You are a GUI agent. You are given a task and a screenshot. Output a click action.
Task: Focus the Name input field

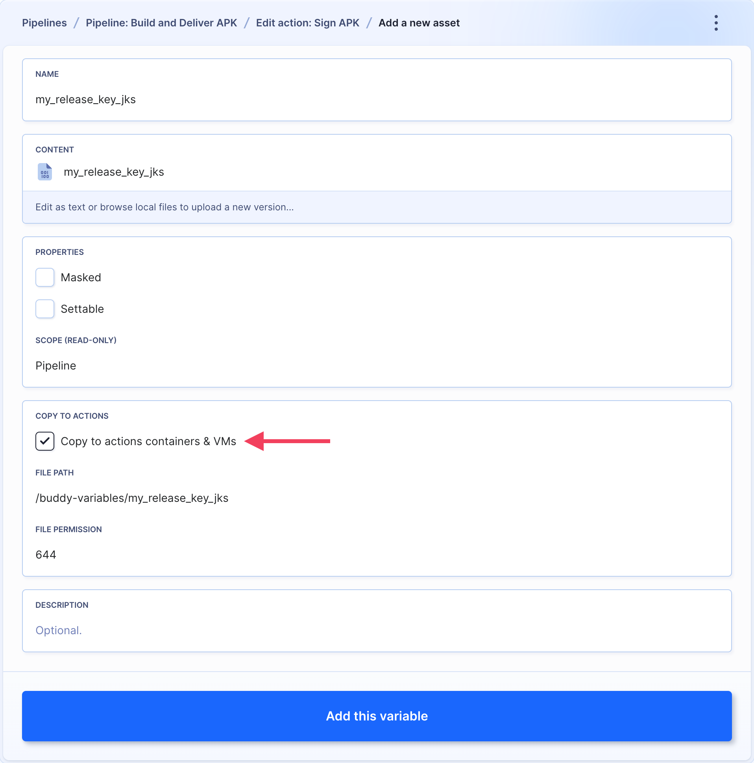(x=377, y=100)
